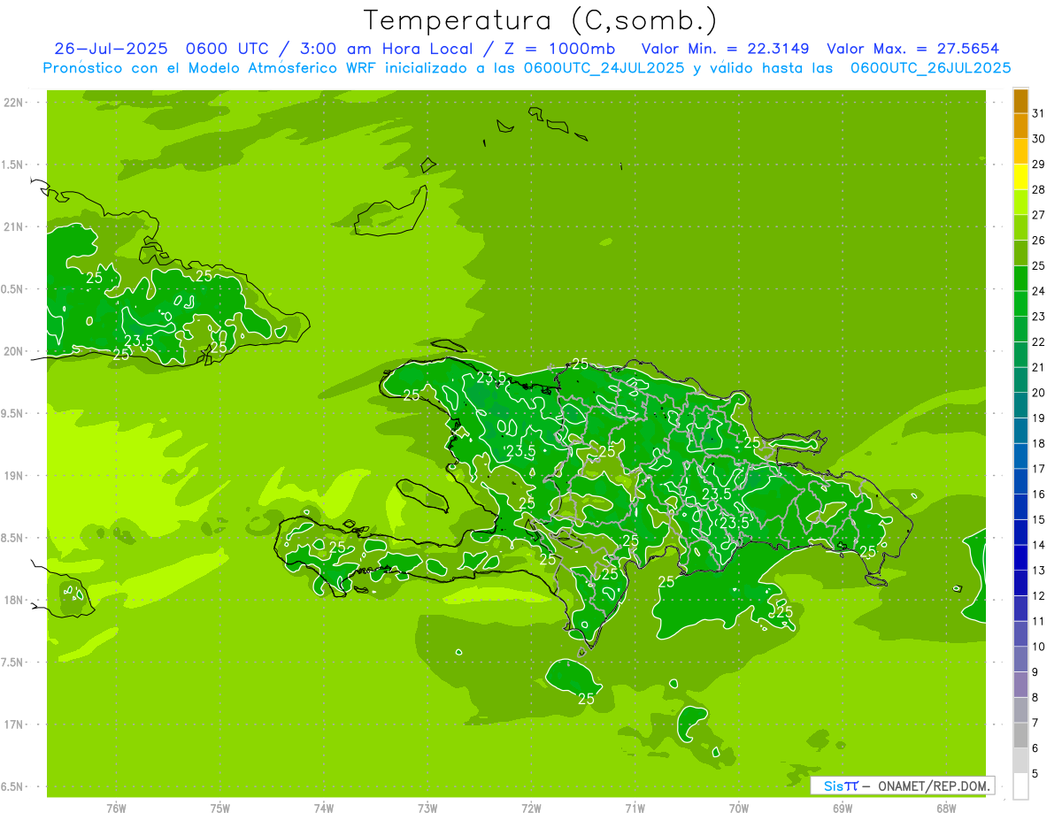Image resolution: width=1062 pixels, height=820 pixels.
Task: Click legend value 12 on the color scale
Action: tap(1039, 595)
